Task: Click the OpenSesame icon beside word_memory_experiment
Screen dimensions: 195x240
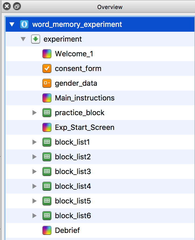Action: (x=24, y=24)
